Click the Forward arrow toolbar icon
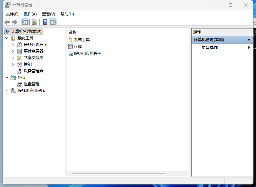This screenshot has height=187, width=256. (14, 22)
